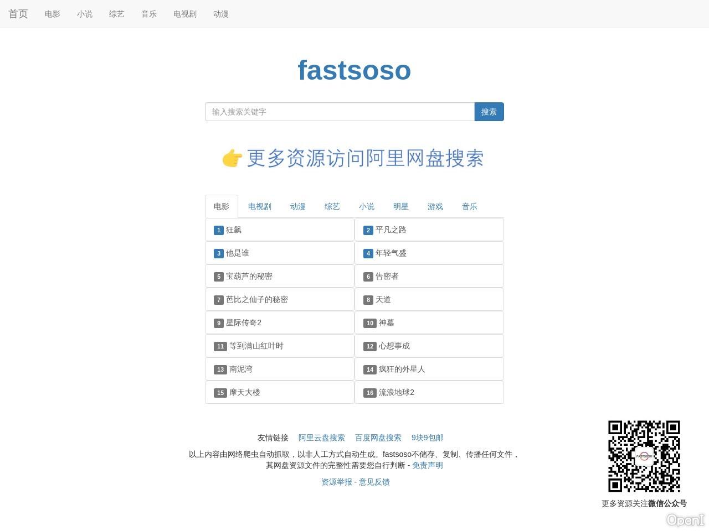
Task: Open the 游戏 tab
Action: pos(435,206)
